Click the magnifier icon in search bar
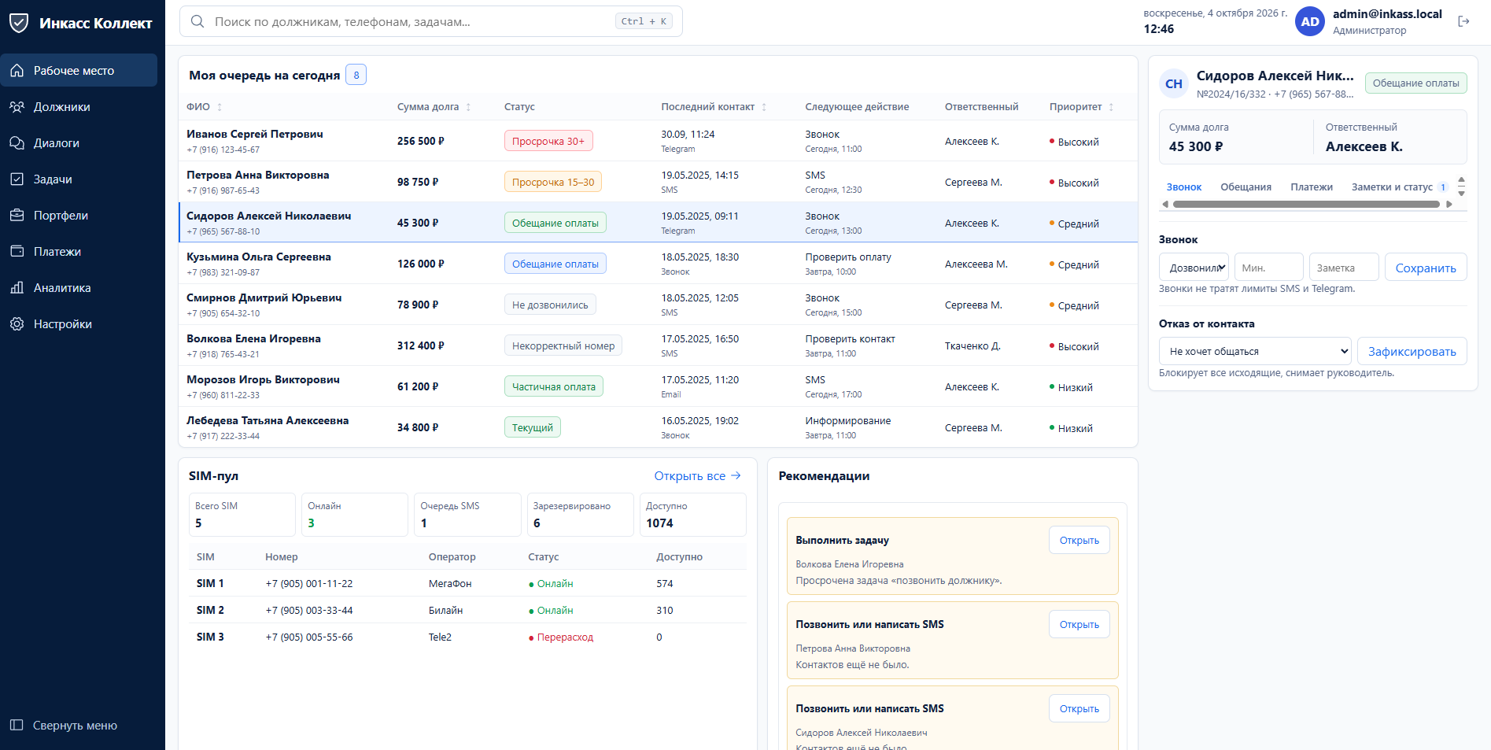The width and height of the screenshot is (1491, 750). [x=197, y=21]
